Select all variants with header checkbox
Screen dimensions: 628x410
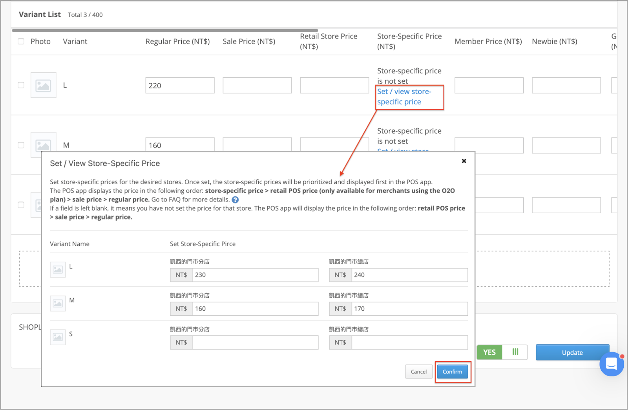coord(21,41)
